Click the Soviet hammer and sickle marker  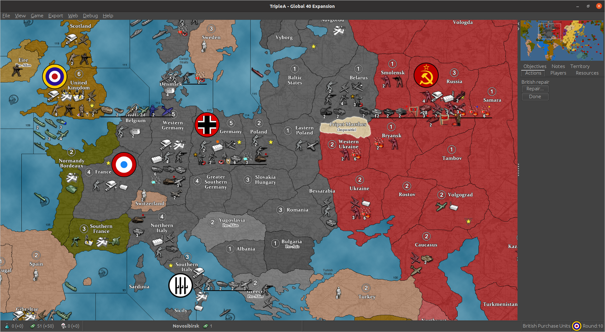(x=426, y=75)
